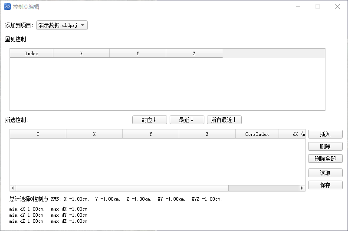Close the 控制点编辑 window
Viewport: 348px width, 231px height.
click(x=338, y=7)
